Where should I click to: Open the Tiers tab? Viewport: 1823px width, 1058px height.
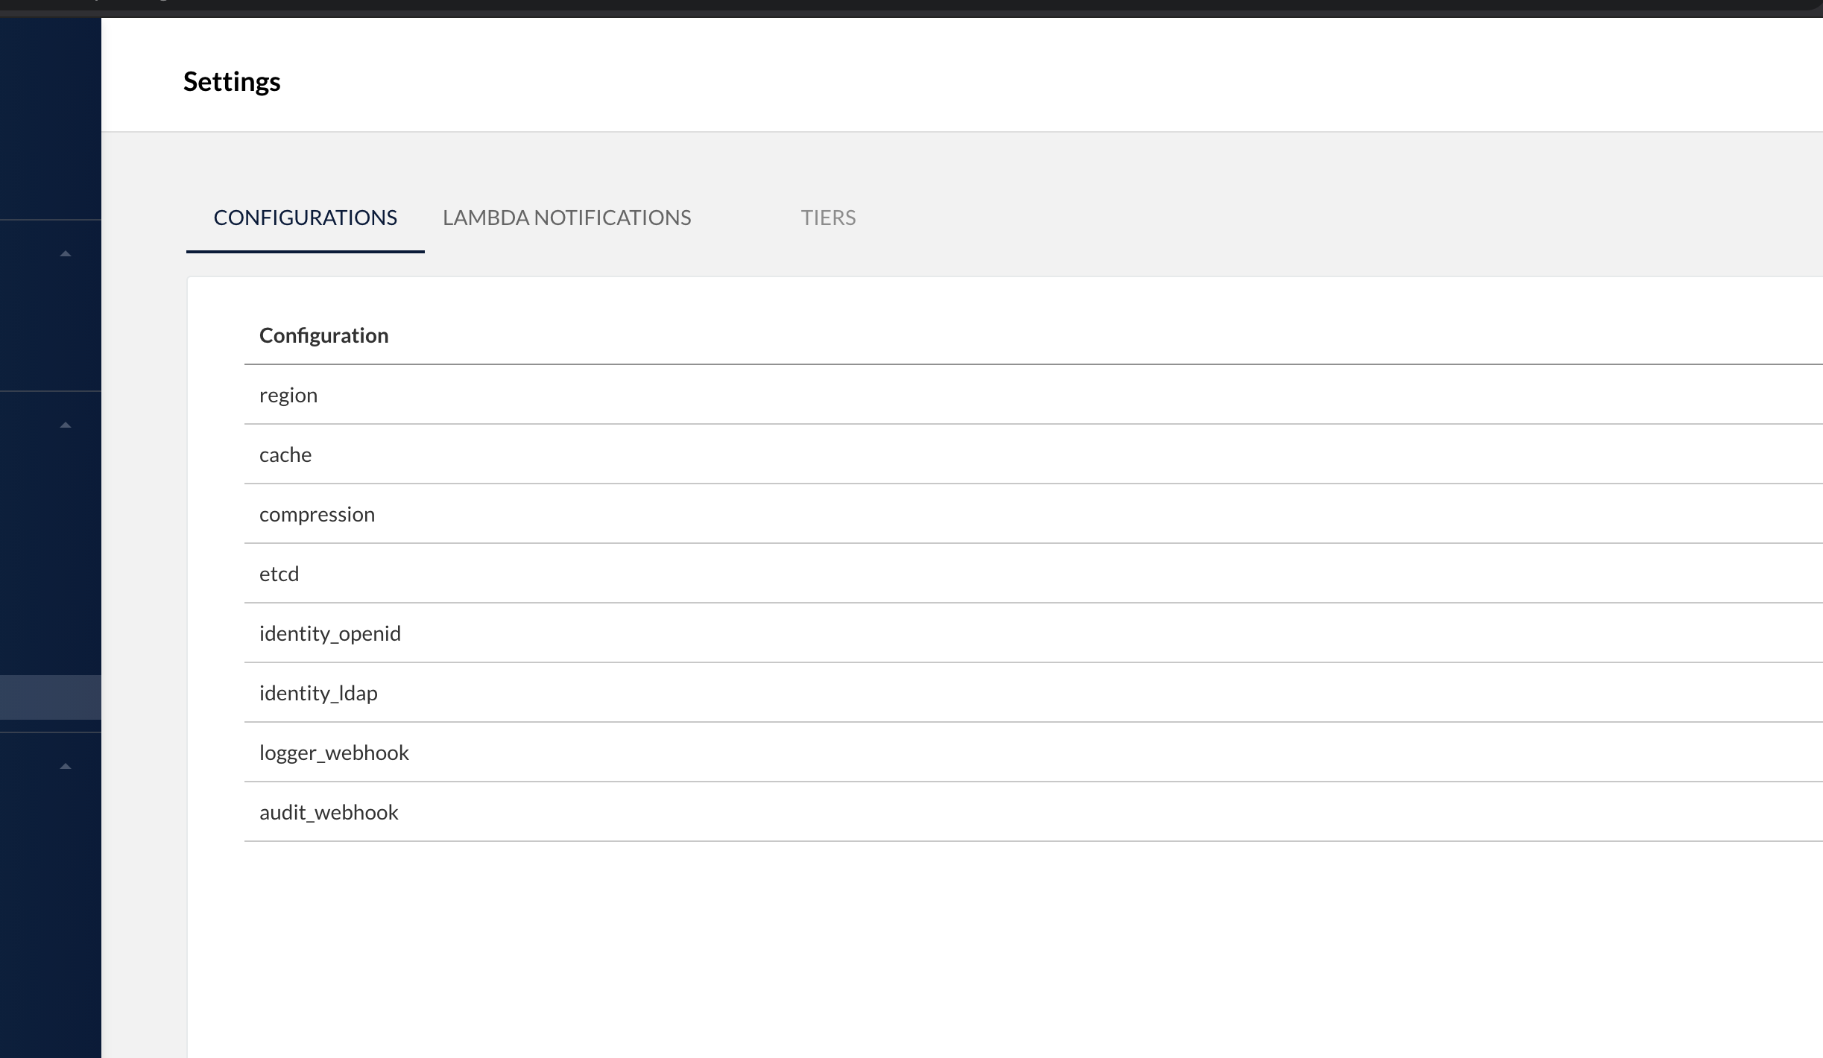828,218
